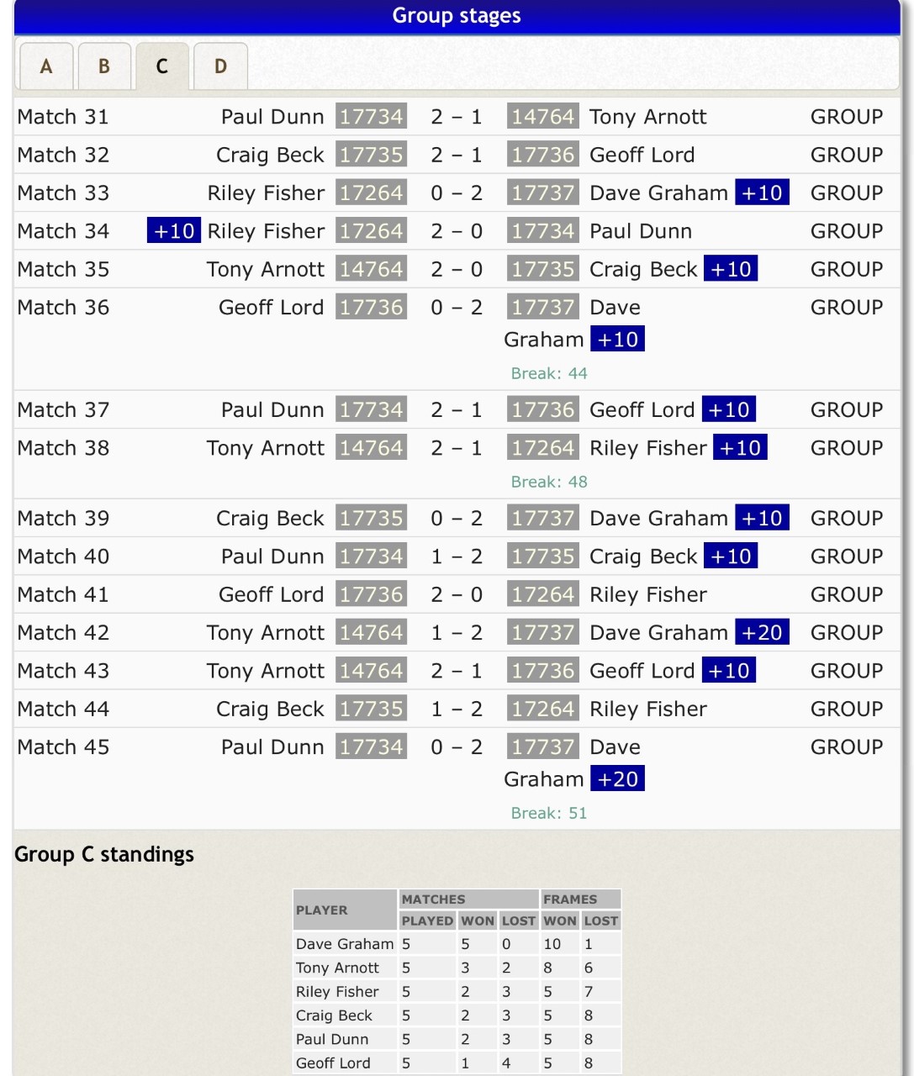Click the 17735 ID badge in Match 32
This screenshot has height=1076, width=914.
pos(371,155)
